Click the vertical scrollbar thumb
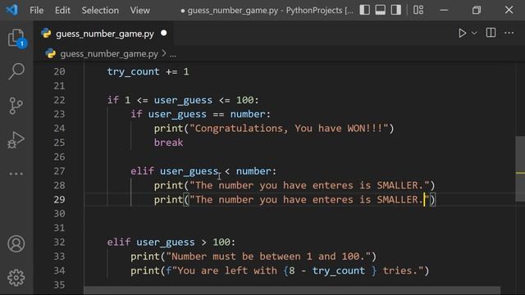Image resolution: width=525 pixels, height=295 pixels. [x=520, y=169]
